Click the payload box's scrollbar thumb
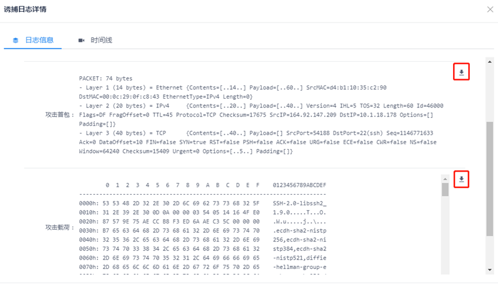This screenshot has width=498, height=289. [x=445, y=189]
